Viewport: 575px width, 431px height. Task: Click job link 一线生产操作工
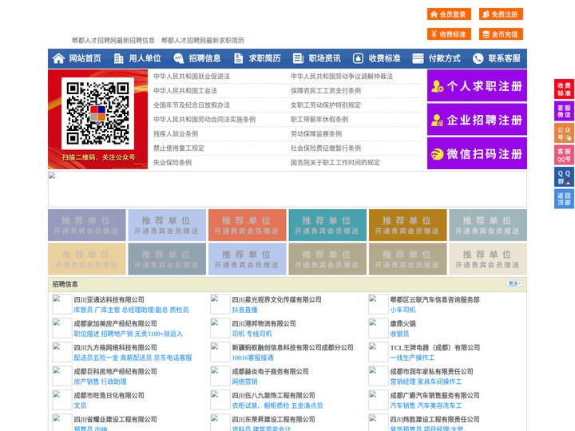pyautogui.click(x=412, y=358)
